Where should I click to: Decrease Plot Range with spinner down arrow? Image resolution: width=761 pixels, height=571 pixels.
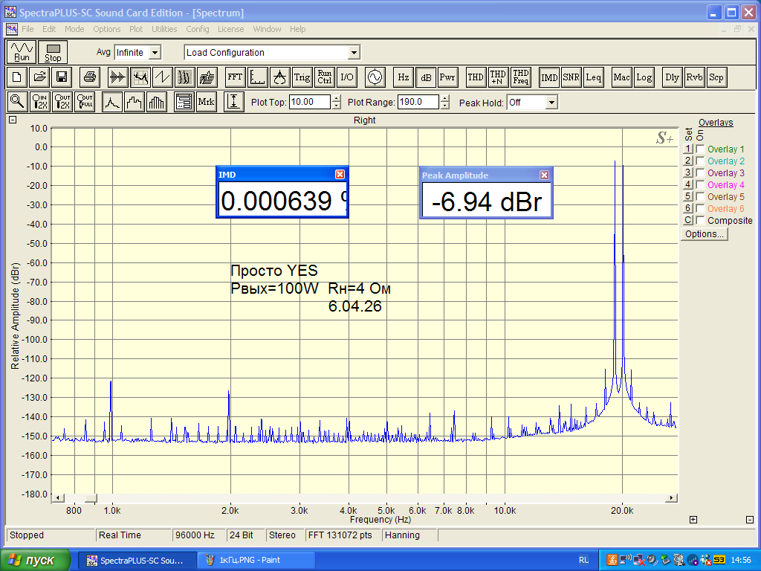click(x=444, y=106)
